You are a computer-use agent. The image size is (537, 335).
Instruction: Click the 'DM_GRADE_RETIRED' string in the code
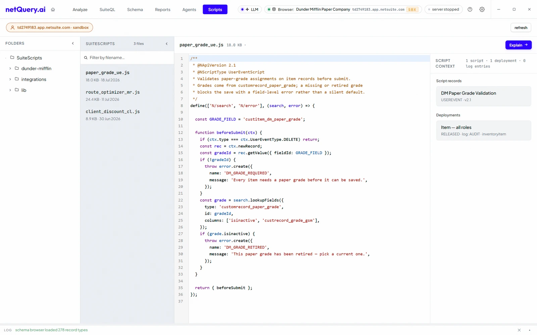click(245, 247)
